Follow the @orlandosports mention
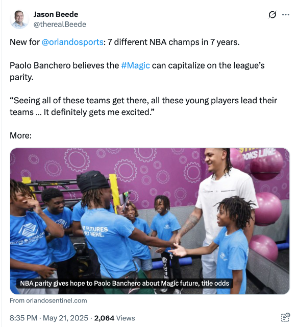298x327 pixels. [x=72, y=42]
